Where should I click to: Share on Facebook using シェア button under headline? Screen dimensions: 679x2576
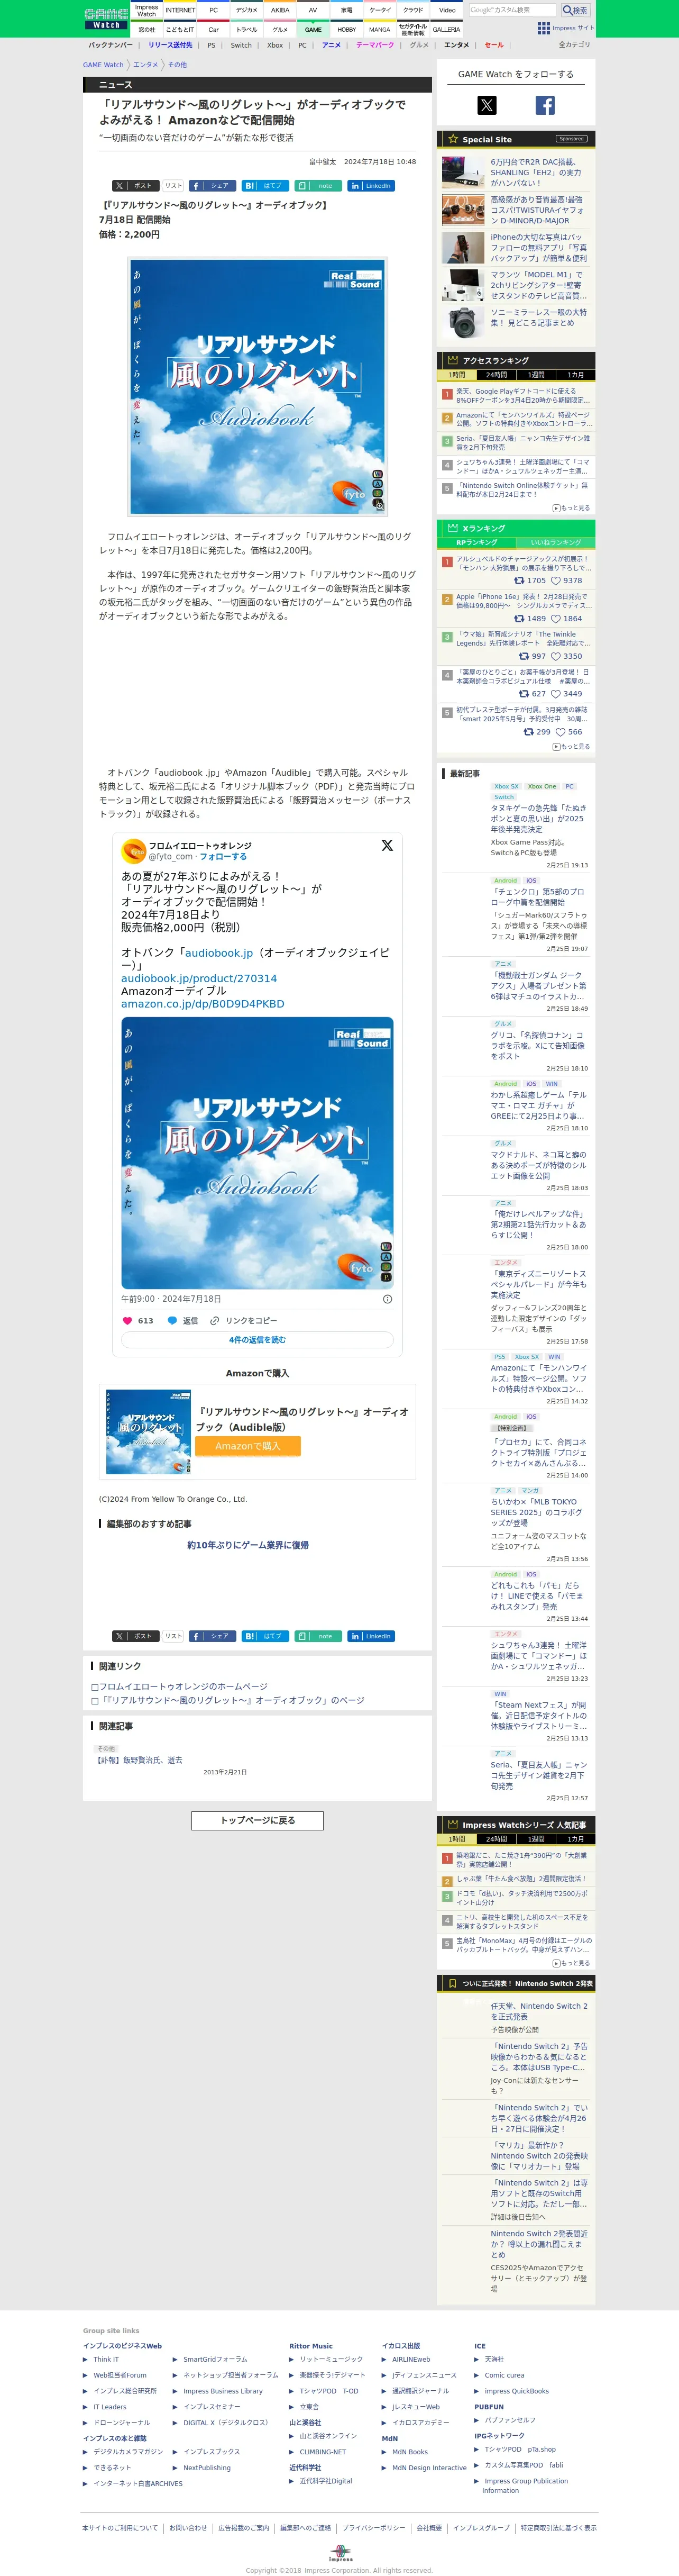pos(212,186)
